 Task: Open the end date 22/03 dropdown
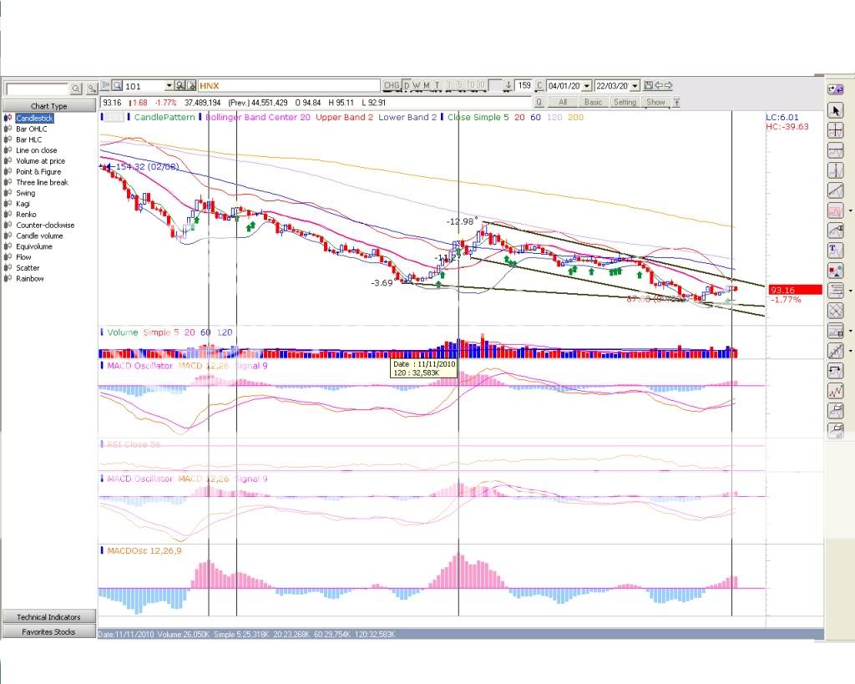click(x=635, y=86)
